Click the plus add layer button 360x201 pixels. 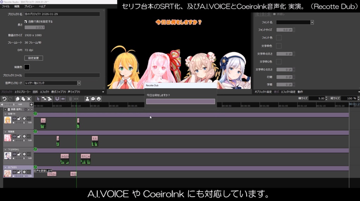(31, 104)
